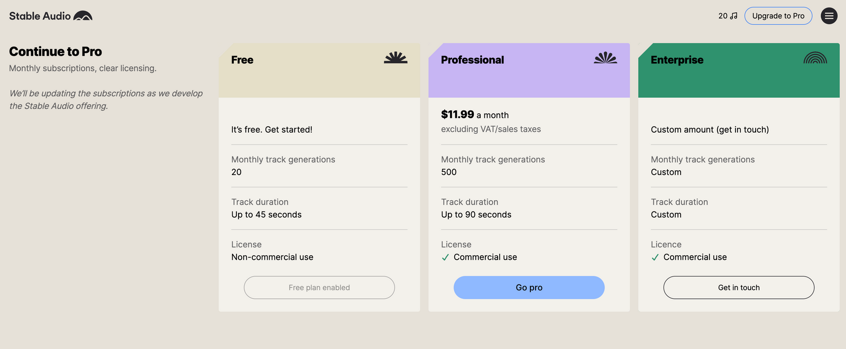This screenshot has height=349, width=846.
Task: Click the green checkmark under Professional license
Action: coord(445,258)
